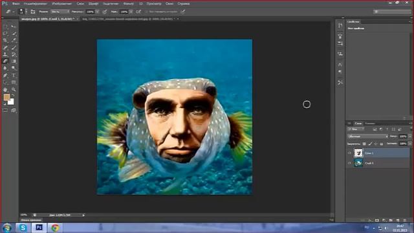Viewport: 414px width, 233px height.
Task: Select the Lasso tool
Action: click(x=5, y=34)
